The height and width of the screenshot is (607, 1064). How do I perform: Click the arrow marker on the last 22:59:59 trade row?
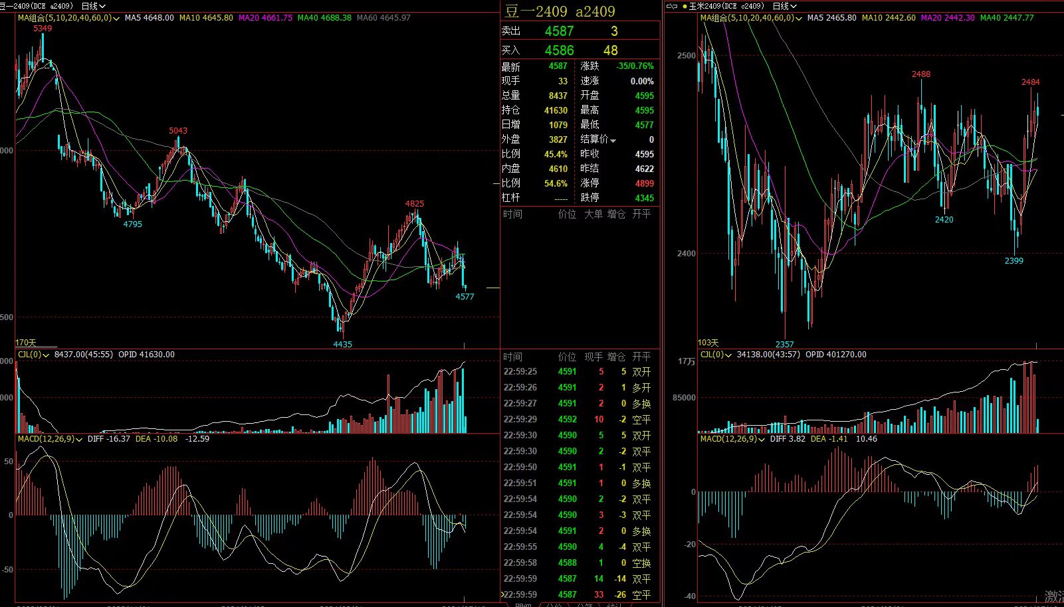click(502, 595)
